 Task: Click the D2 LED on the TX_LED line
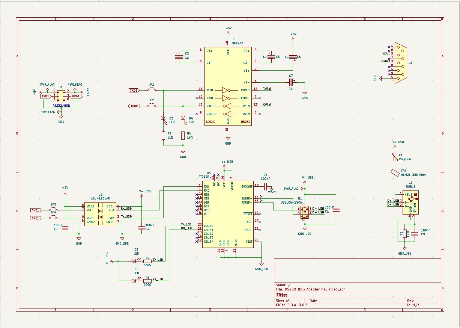[134, 260]
